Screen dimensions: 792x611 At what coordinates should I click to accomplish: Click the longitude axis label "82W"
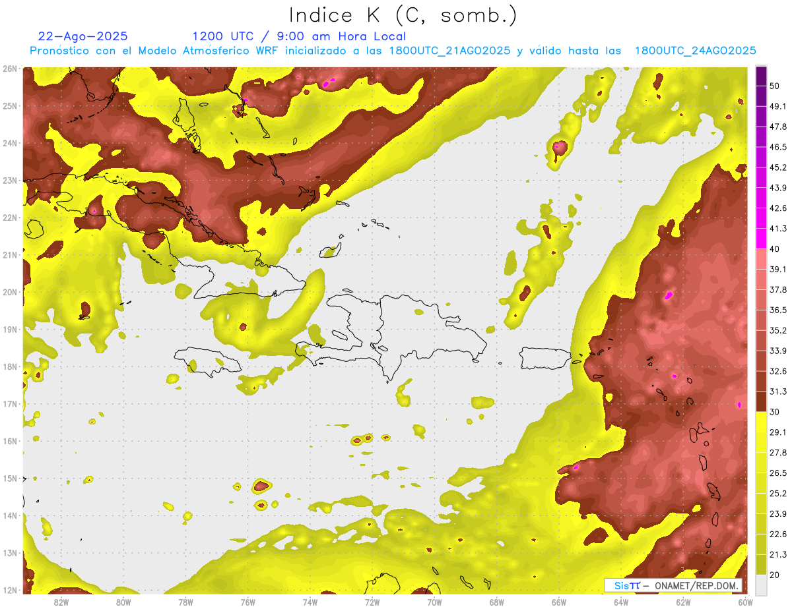pyautogui.click(x=61, y=602)
